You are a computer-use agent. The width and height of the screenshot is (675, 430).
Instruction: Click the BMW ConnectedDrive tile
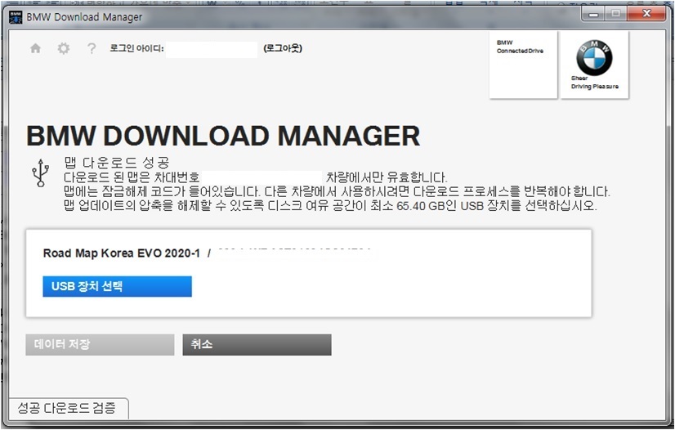(523, 65)
